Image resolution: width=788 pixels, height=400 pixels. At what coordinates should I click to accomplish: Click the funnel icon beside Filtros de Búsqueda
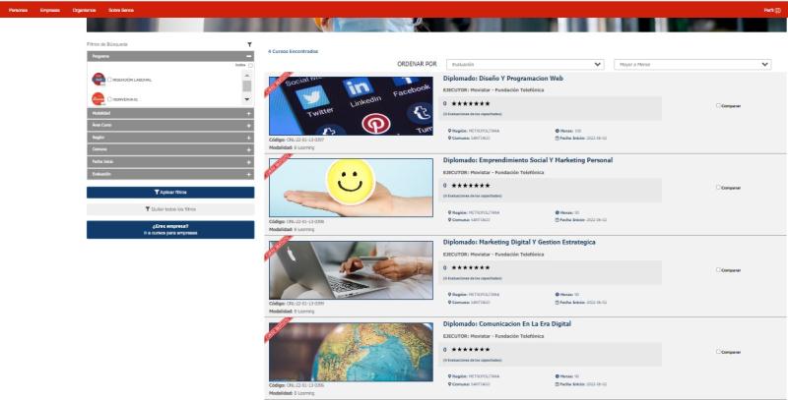[x=249, y=44]
